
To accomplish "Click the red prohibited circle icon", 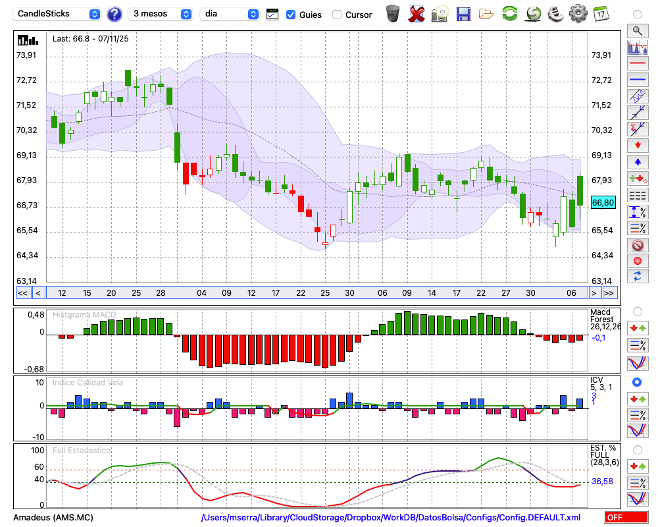I will point(638,245).
